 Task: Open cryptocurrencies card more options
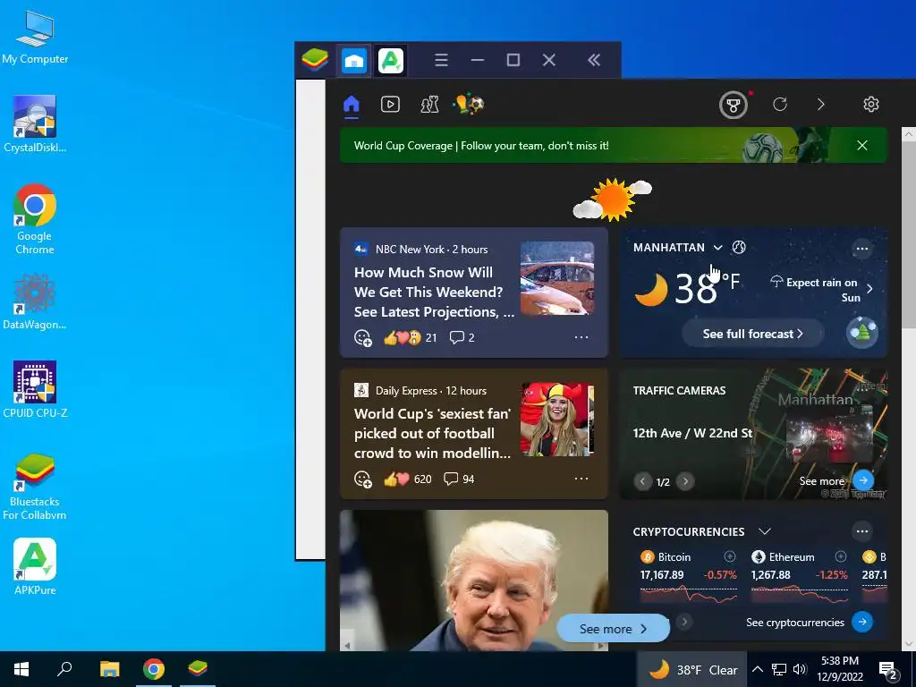point(861,531)
